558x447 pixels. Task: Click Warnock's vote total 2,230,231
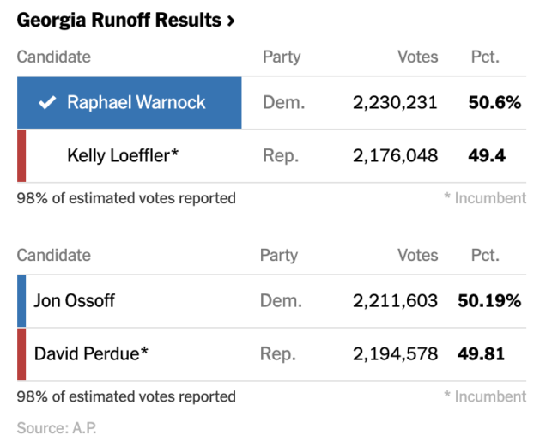pos(395,103)
